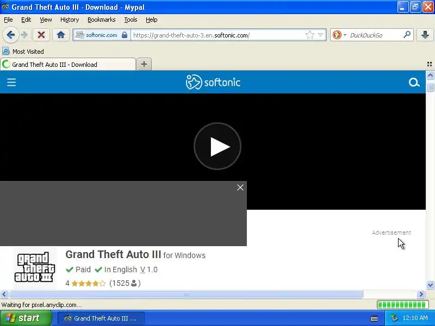Open the URL history dropdown arrow

pyautogui.click(x=320, y=35)
